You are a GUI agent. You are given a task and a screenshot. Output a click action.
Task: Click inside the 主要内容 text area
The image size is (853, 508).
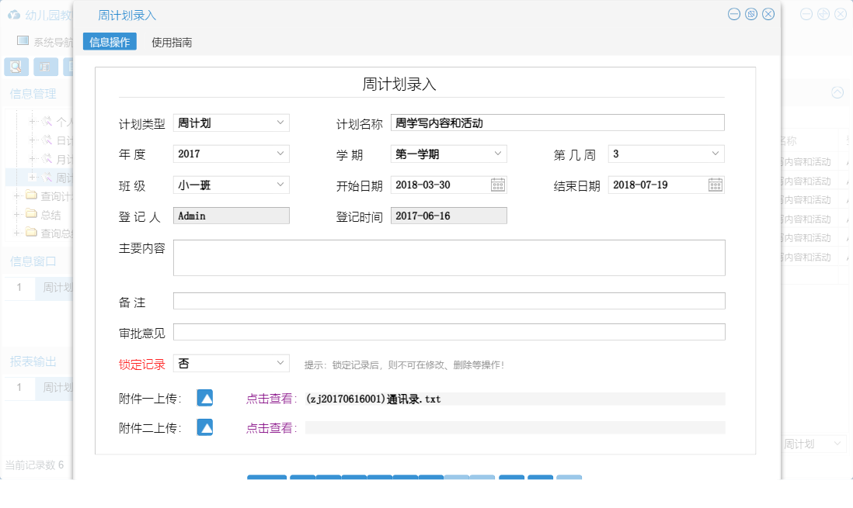point(449,257)
